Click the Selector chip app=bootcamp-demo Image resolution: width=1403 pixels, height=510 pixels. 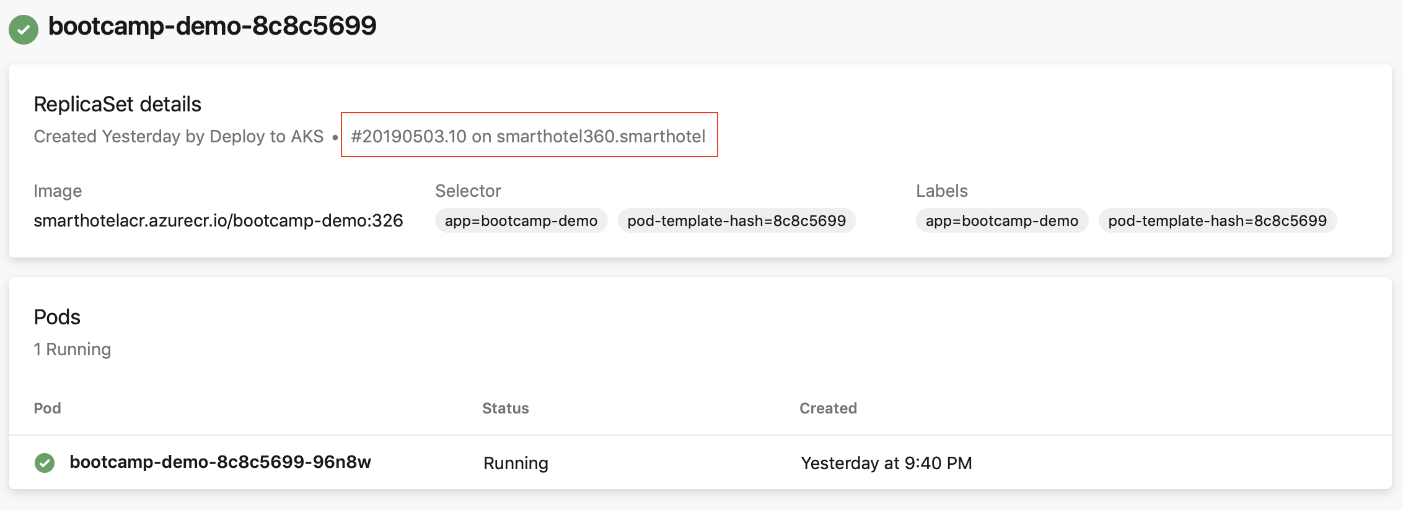coord(521,220)
